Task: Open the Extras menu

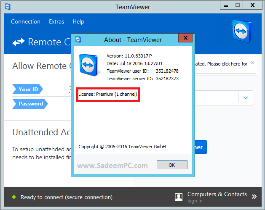Action: tap(56, 21)
